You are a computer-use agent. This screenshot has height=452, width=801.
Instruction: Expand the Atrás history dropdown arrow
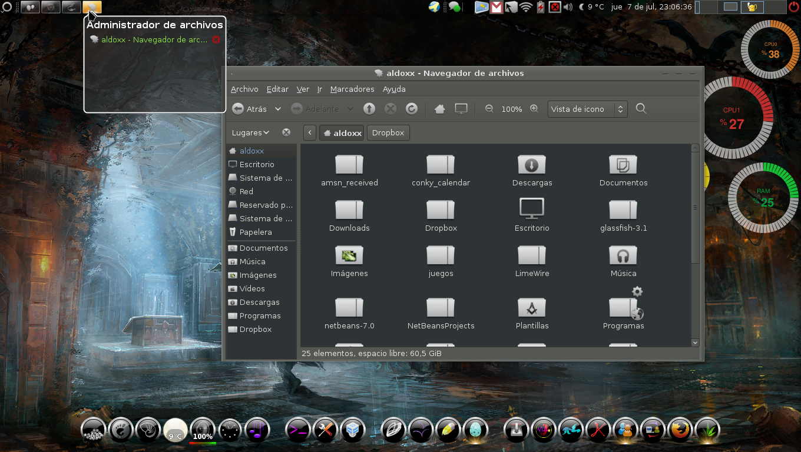(278, 109)
